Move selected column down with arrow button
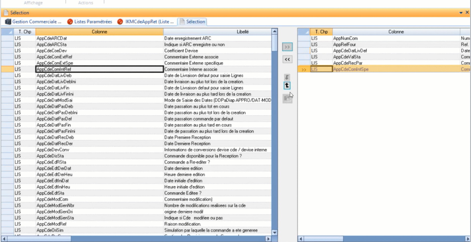This screenshot has height=242, width=471. 287,77
